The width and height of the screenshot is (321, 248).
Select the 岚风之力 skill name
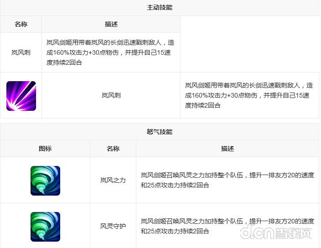coord(113,181)
